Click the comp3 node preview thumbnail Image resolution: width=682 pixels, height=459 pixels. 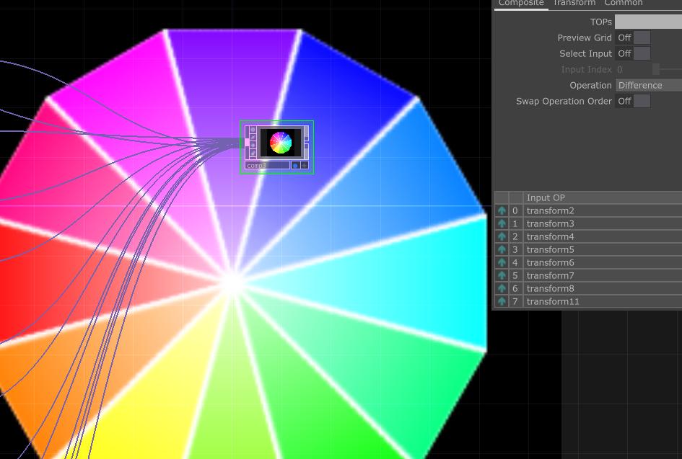[281, 143]
